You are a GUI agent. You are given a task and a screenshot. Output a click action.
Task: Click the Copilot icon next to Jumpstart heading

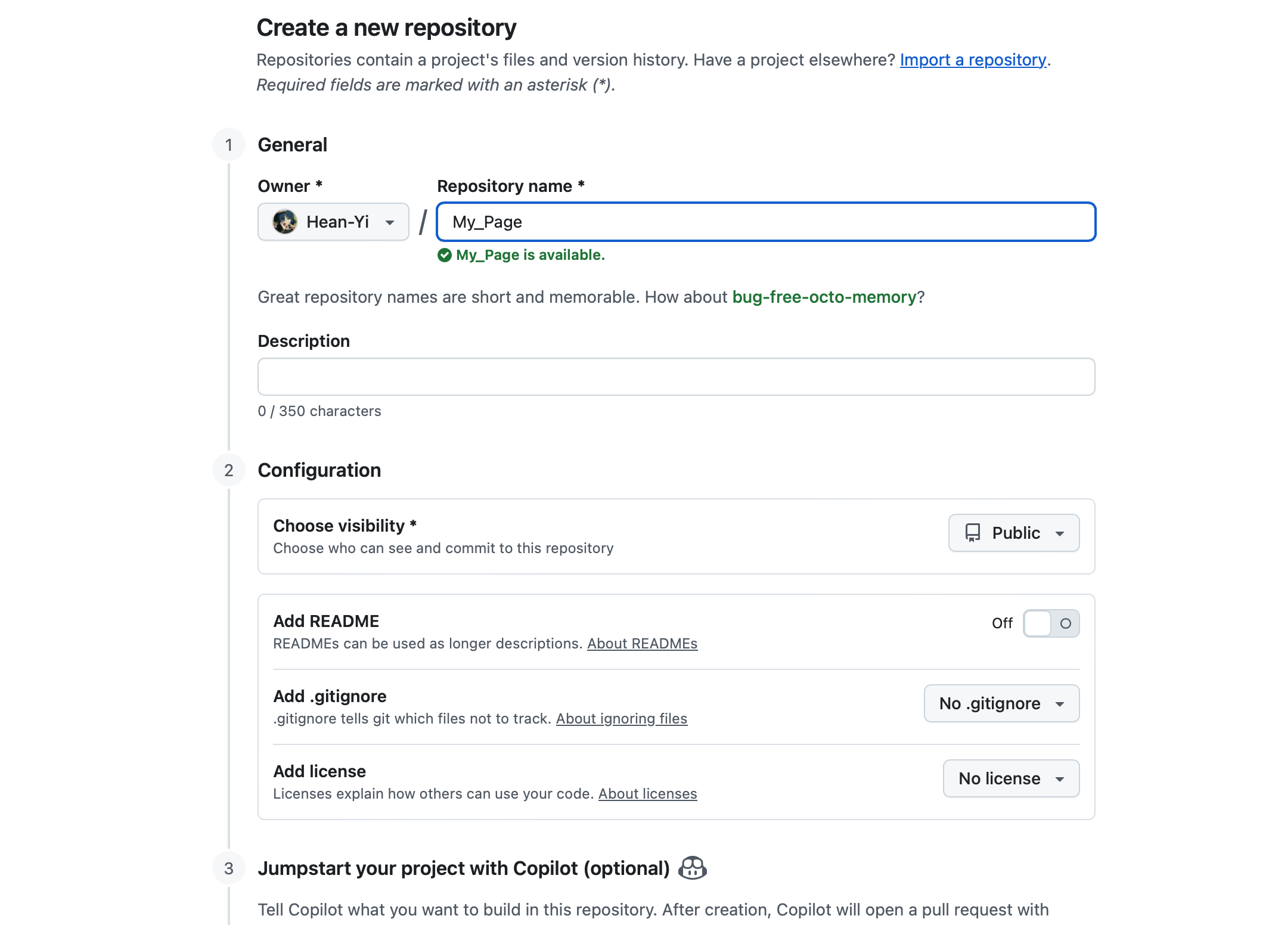[693, 868]
